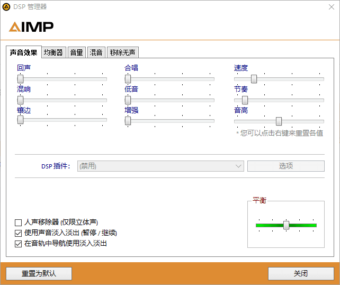Screen dimensions: 340x285
Task: Click the 速度 slider handle
Action: pos(254,79)
